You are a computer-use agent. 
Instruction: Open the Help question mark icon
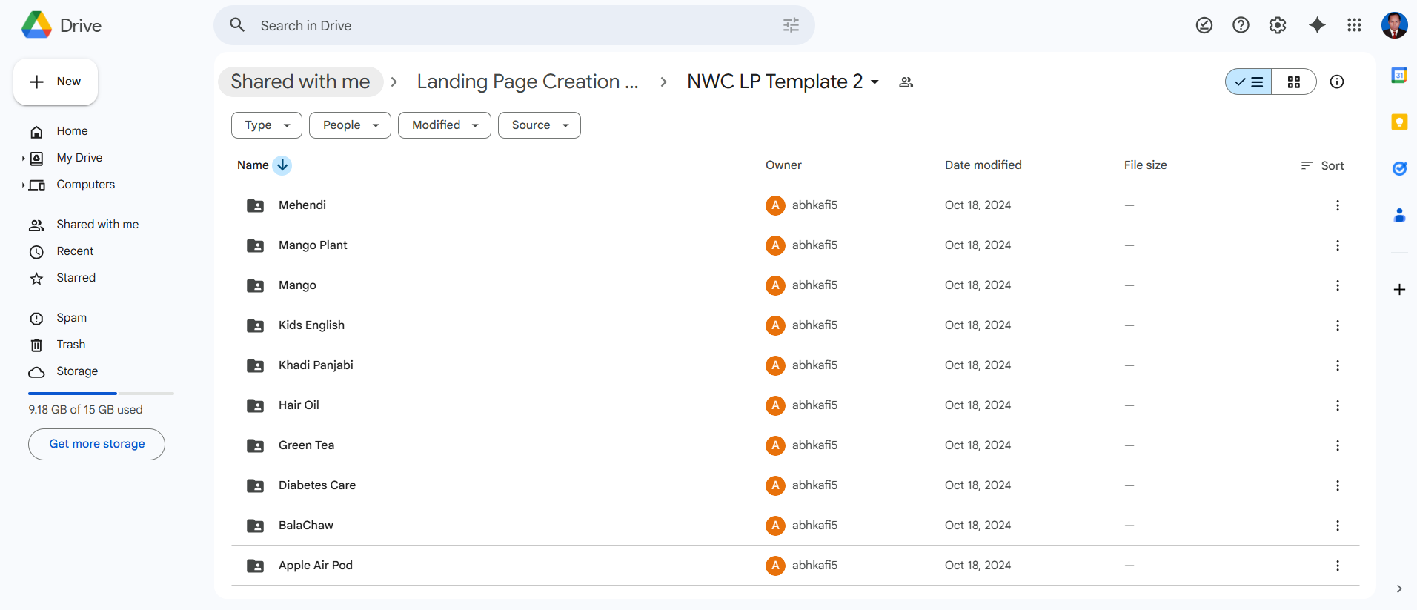1241,25
